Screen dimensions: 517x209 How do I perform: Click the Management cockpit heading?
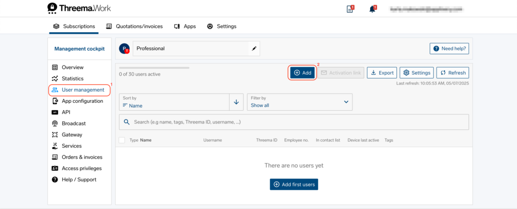[79, 49]
